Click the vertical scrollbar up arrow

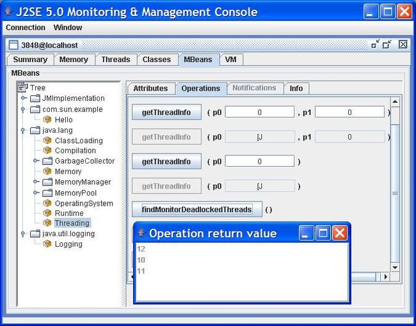395,102
